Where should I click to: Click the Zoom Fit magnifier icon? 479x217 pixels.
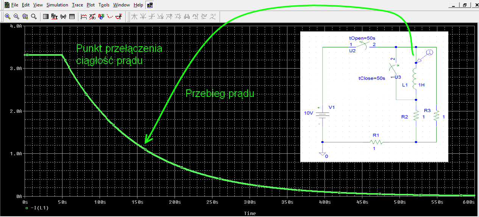pos(34,16)
